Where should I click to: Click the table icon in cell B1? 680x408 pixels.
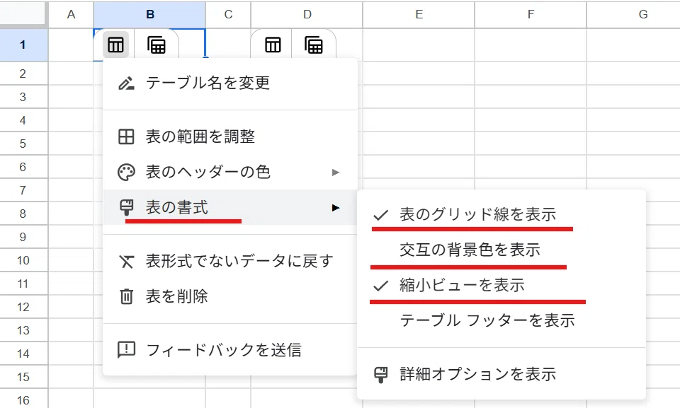[x=115, y=45]
